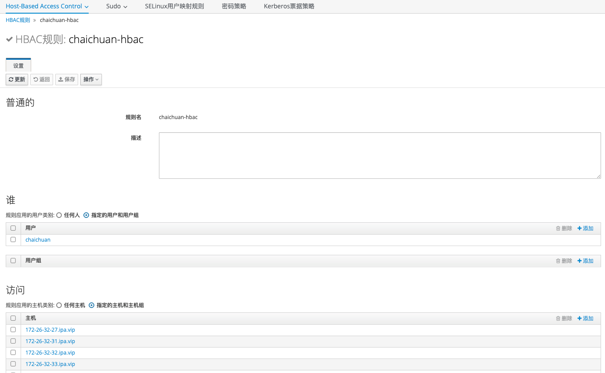Screen dimensions: 605x373
Task: Click the 保存 save button
Action: click(x=67, y=80)
